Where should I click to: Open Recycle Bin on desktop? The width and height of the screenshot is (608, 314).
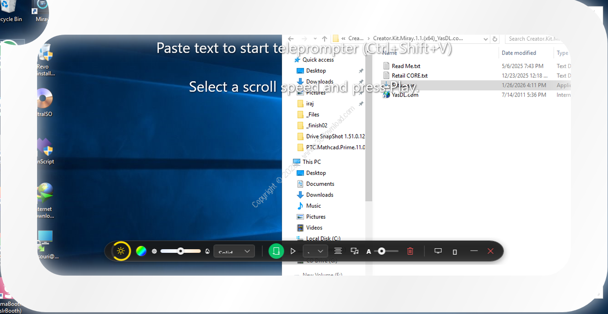[x=10, y=12]
